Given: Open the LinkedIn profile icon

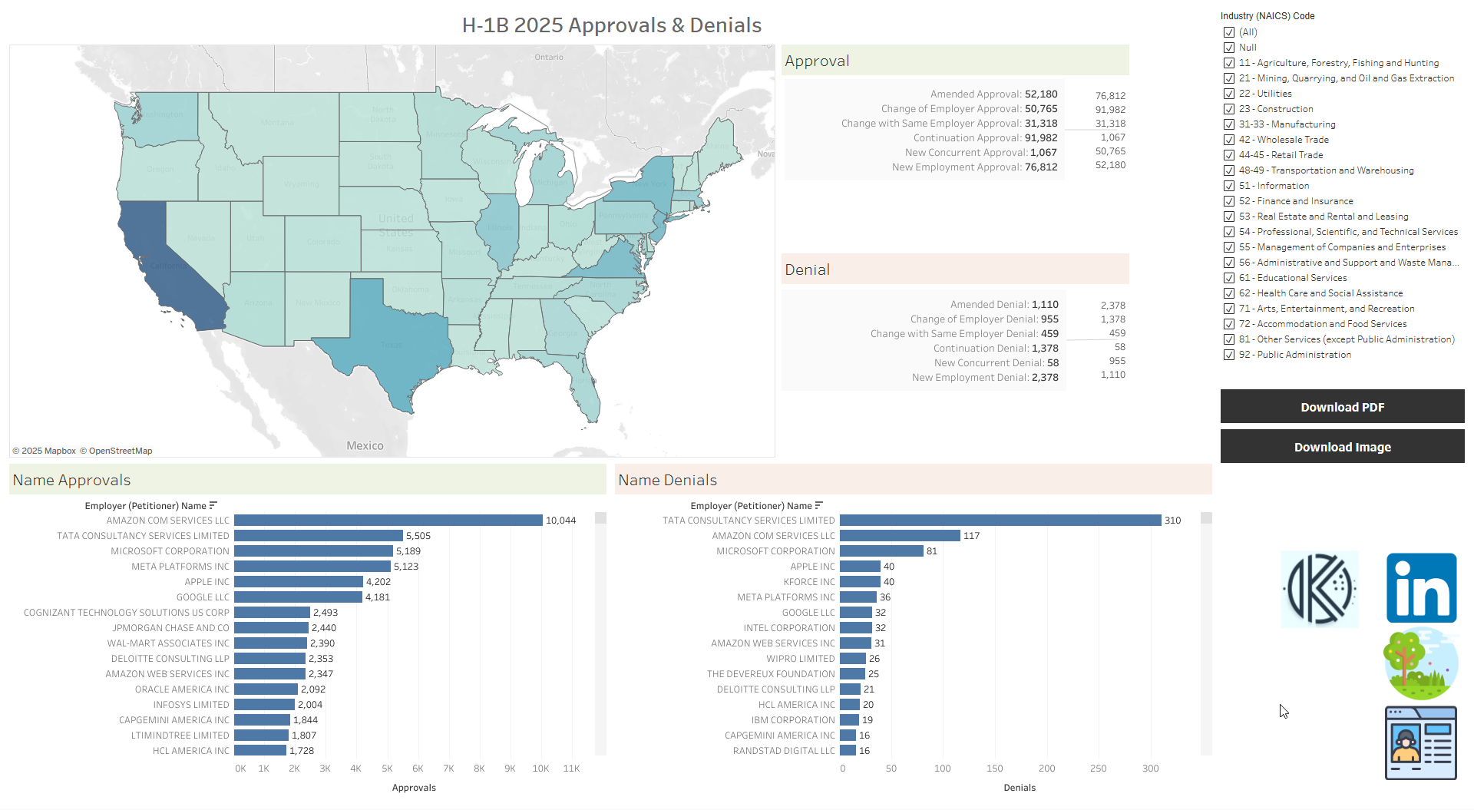Looking at the screenshot, I should 1421,588.
